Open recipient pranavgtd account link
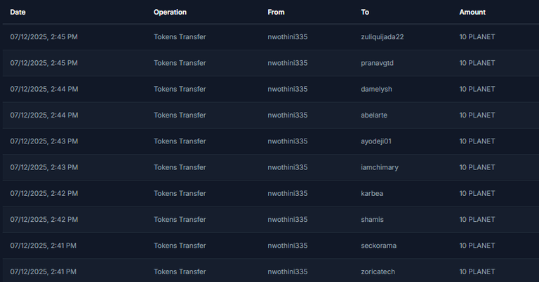Viewport: 539px width, 282px height. point(377,63)
